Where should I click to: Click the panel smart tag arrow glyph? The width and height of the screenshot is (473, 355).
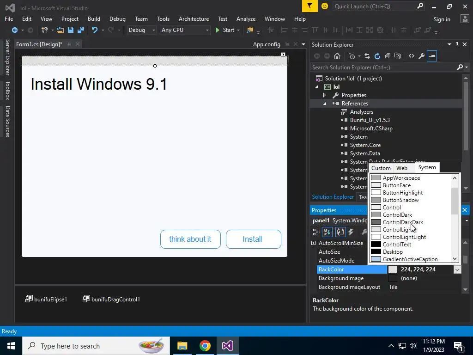click(283, 55)
